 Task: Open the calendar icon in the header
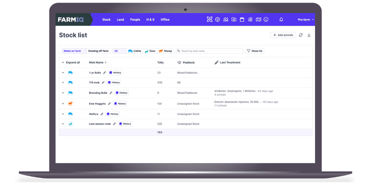[x=242, y=20]
